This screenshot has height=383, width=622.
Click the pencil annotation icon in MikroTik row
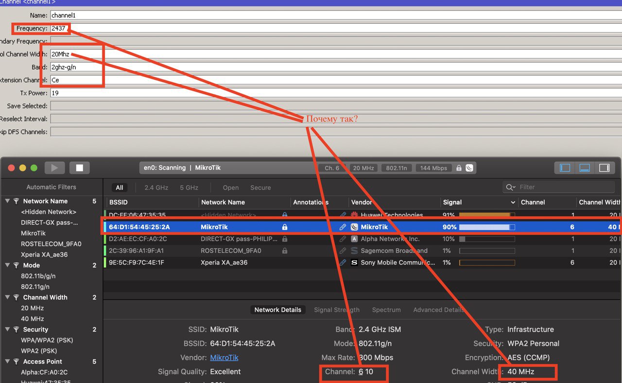point(343,227)
